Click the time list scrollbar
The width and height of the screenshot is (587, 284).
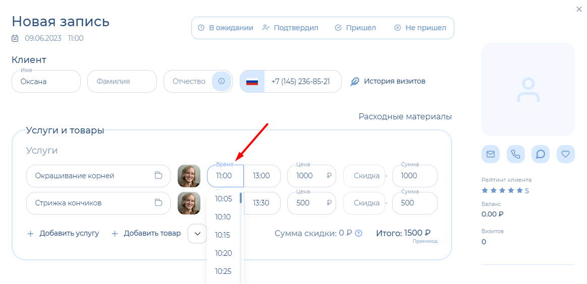(241, 198)
